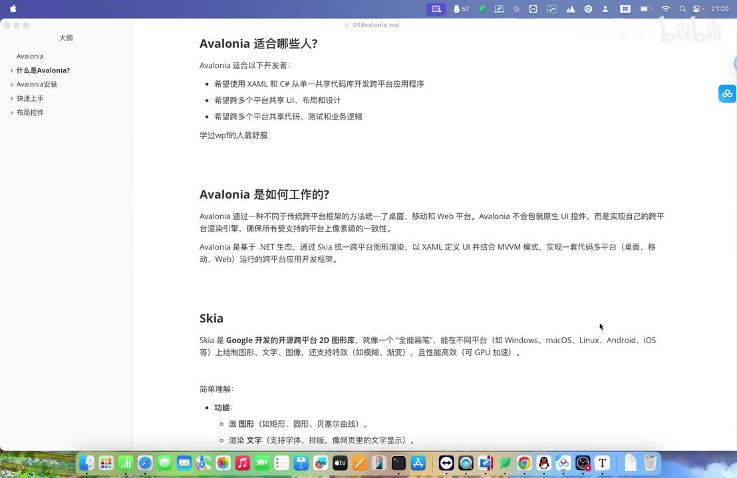
Task: Switch to Typora in dock
Action: (603, 463)
